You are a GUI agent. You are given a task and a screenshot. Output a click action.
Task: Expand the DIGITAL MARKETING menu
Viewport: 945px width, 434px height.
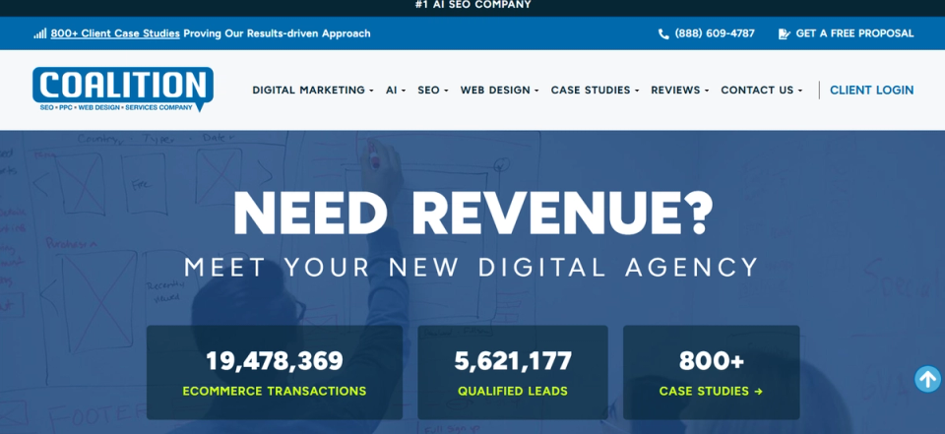313,90
